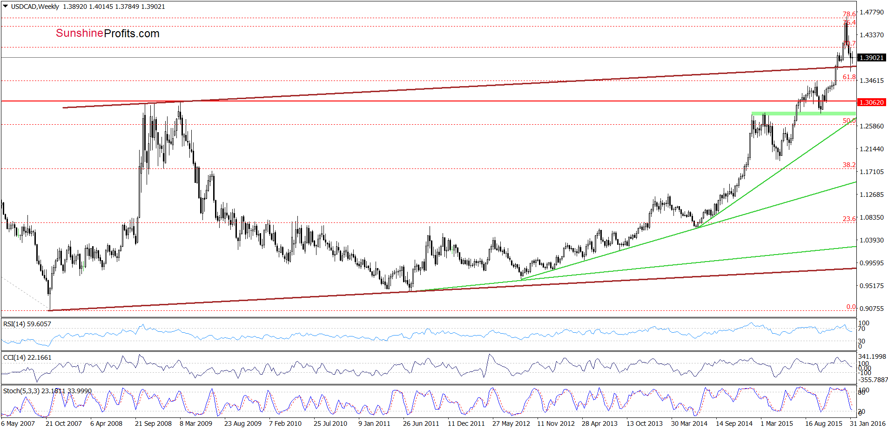Click the CCI(14) 22.1661 indicator label

27,357
